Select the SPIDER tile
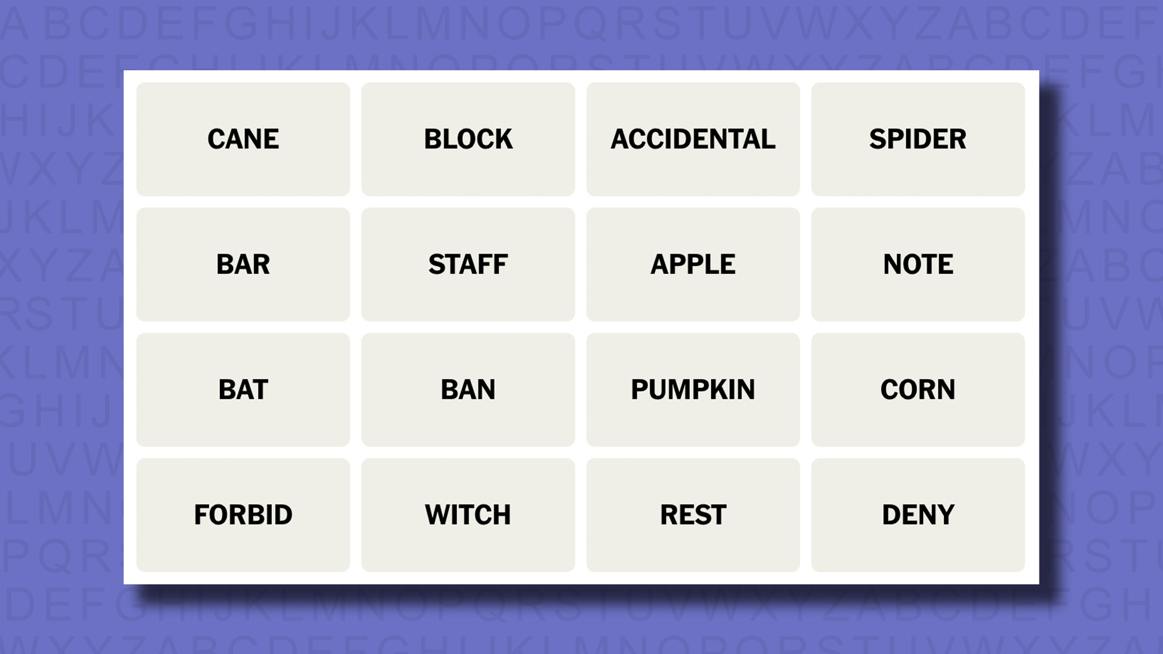This screenshot has height=654, width=1163. tap(917, 139)
